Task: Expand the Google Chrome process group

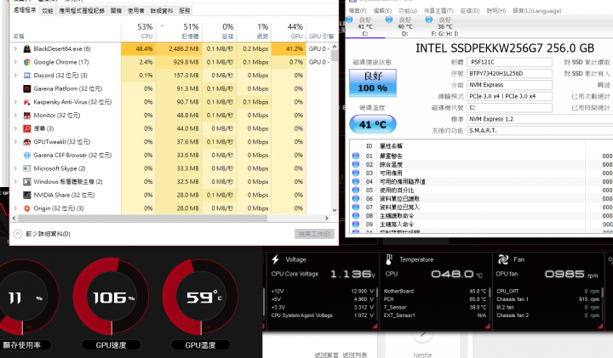Action: coord(15,62)
